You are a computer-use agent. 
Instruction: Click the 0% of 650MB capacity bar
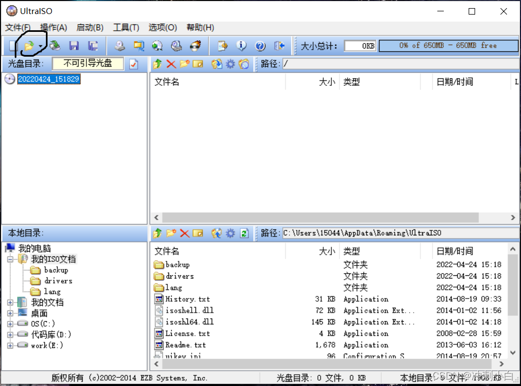tap(448, 45)
